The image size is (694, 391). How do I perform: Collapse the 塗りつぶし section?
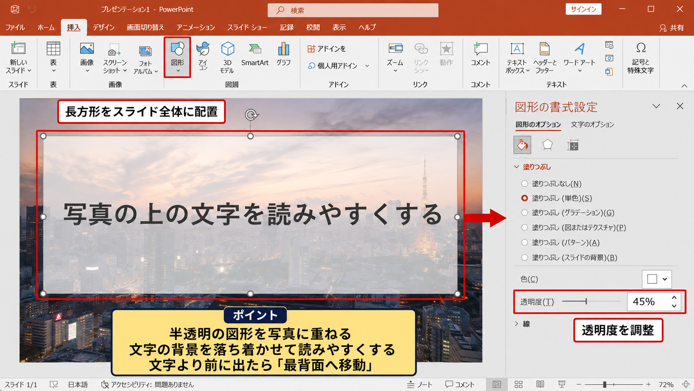[x=517, y=167]
